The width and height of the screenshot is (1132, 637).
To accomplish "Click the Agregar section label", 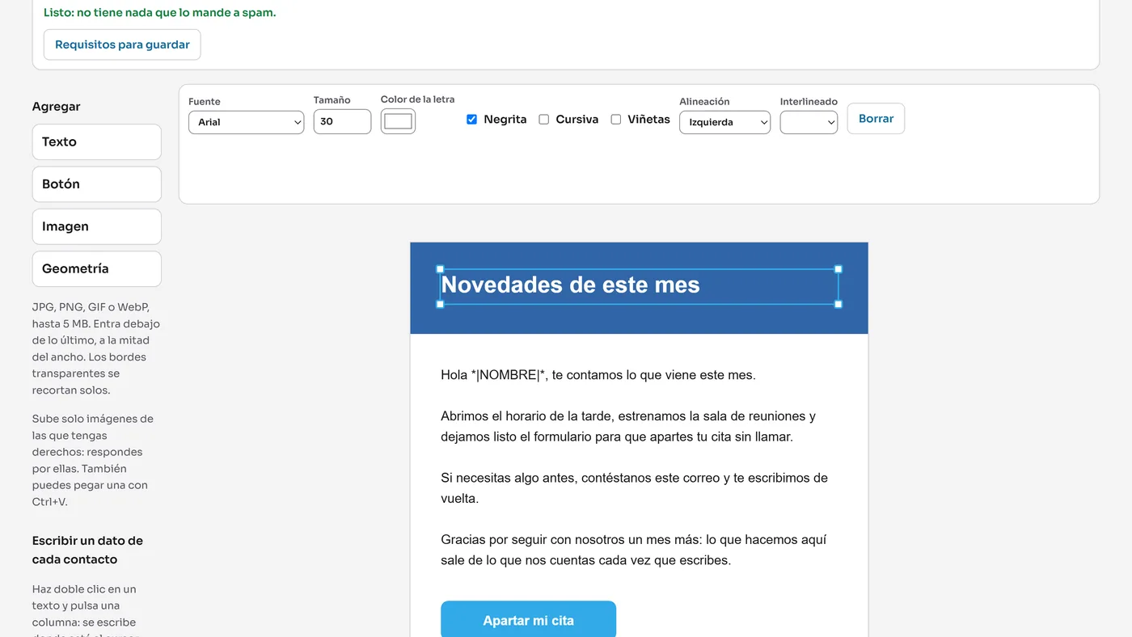I will click(x=57, y=107).
